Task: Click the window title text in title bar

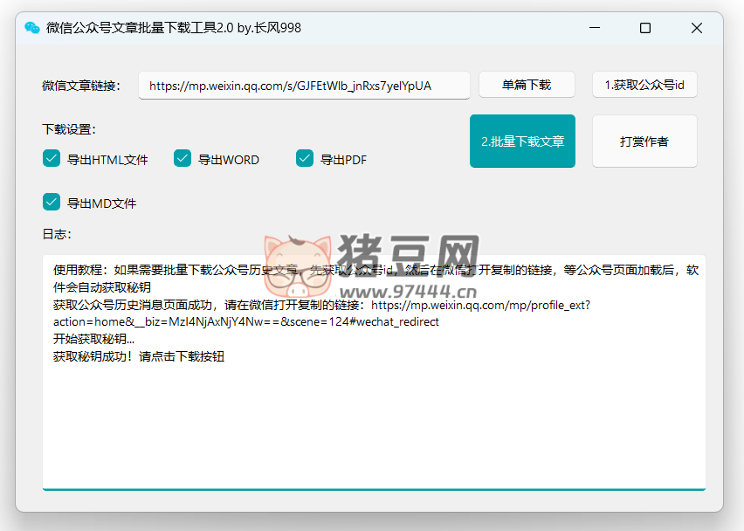Action: click(174, 28)
